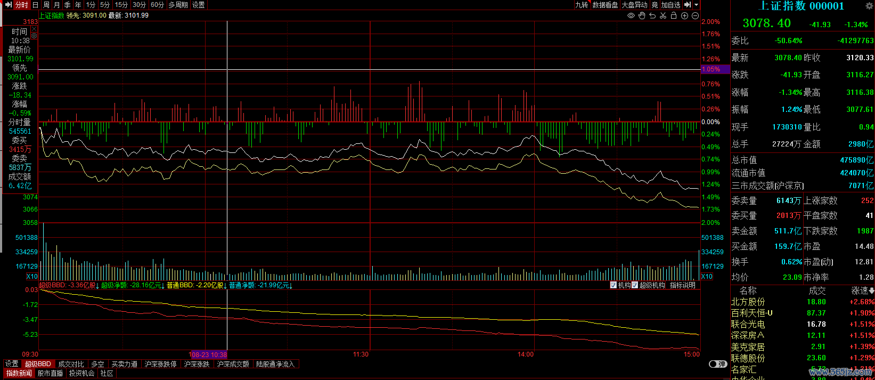The image size is (875, 380).
Task: Click the 成交 column header
Action: pyautogui.click(x=817, y=290)
